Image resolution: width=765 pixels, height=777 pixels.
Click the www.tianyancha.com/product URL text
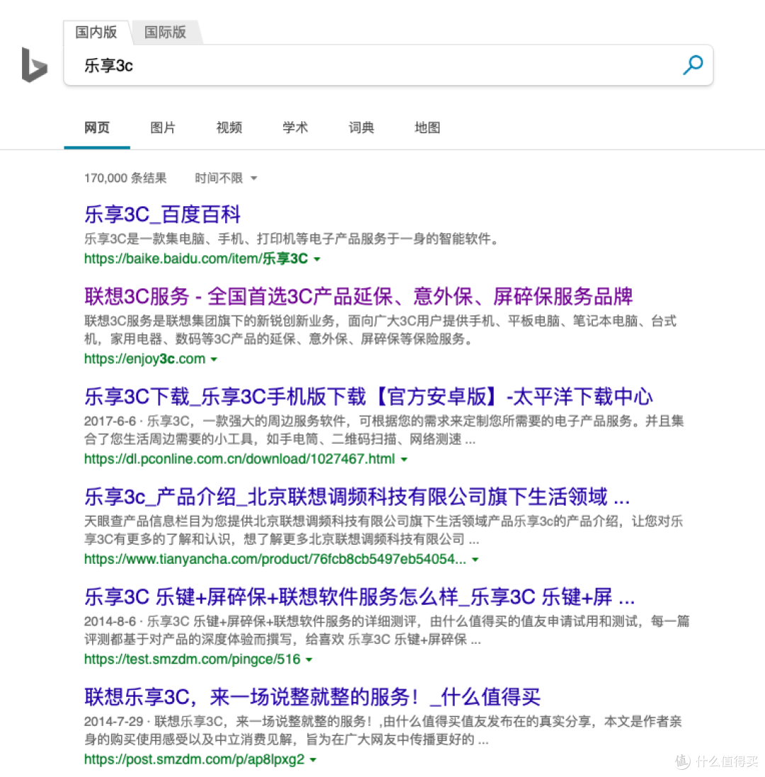point(275,559)
